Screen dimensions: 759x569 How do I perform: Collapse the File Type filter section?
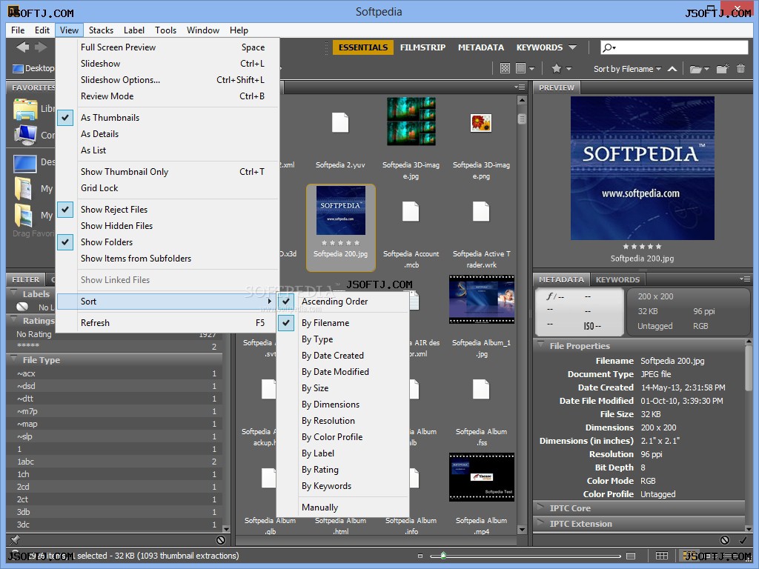point(14,359)
